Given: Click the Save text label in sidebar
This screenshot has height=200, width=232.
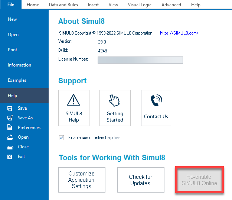Looking at the screenshot, I should click(22, 108).
